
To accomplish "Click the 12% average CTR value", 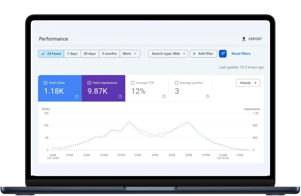I will [x=138, y=91].
